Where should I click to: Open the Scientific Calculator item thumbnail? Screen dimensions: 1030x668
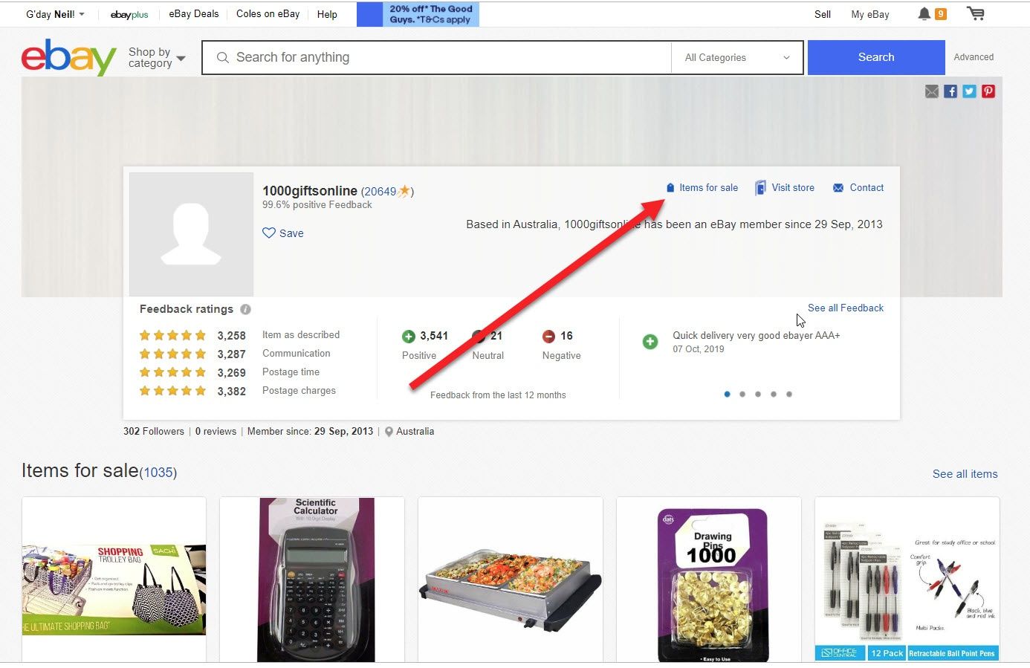tap(312, 580)
